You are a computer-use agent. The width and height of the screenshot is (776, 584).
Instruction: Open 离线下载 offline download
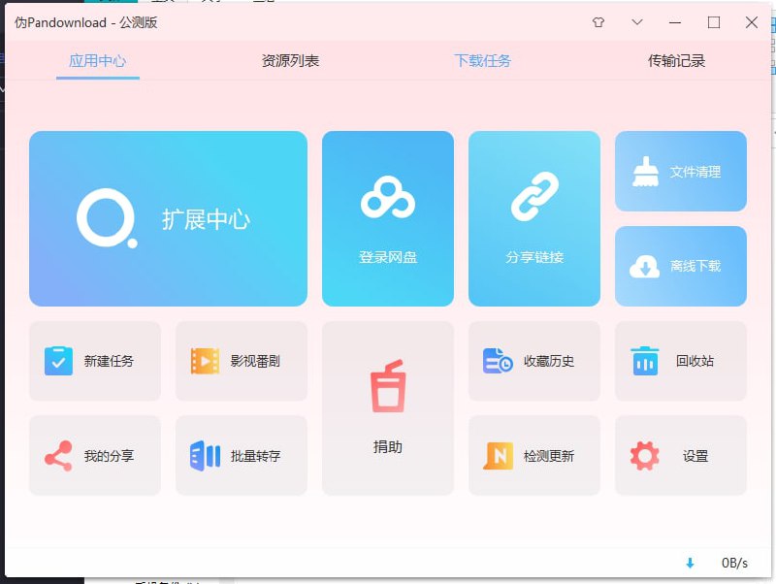pyautogui.click(x=680, y=265)
